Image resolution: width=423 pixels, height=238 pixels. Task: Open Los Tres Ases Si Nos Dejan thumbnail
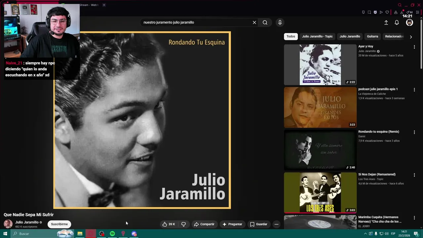[320, 193]
